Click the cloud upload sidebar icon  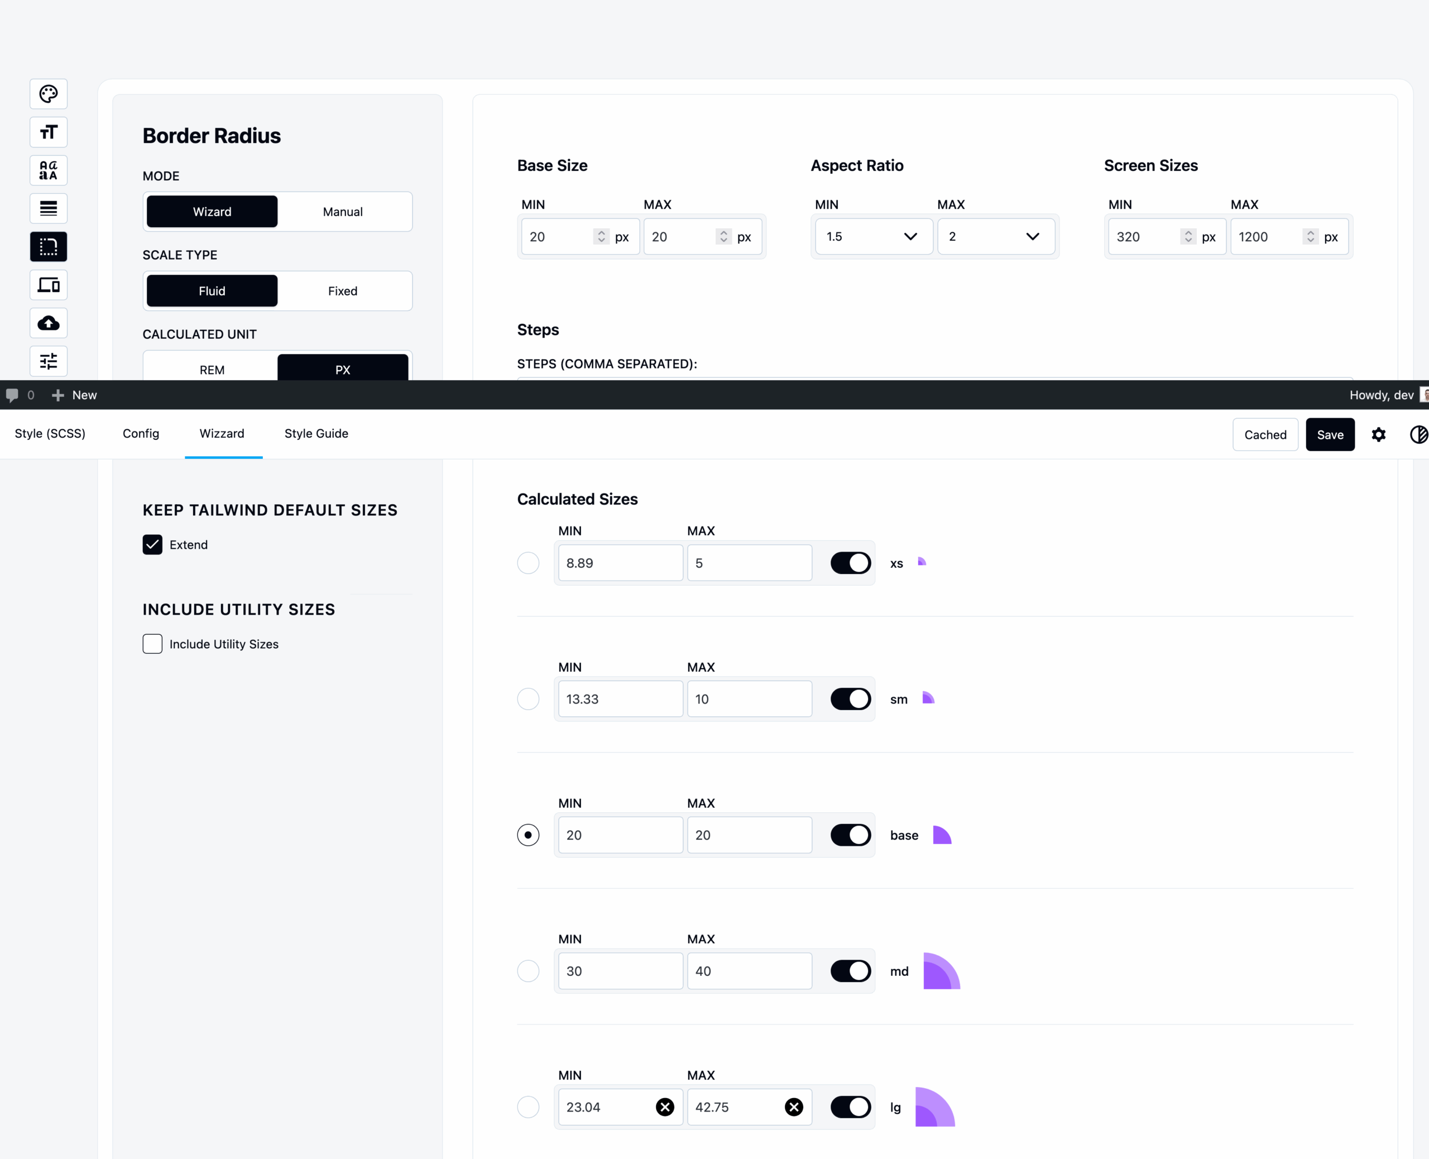pyautogui.click(x=48, y=323)
